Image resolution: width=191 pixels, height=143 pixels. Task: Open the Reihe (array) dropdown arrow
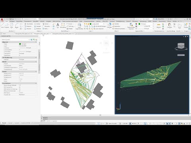pos(49,29)
